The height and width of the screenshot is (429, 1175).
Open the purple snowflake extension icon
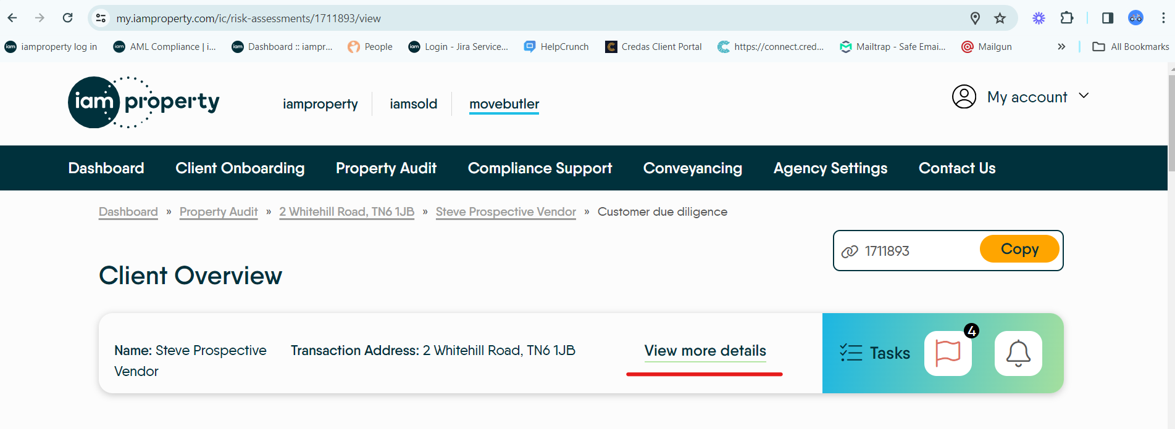[1039, 18]
